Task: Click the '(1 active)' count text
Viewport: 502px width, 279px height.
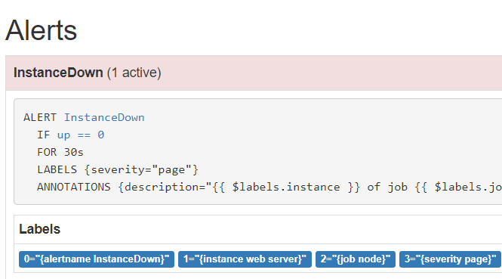Action: [x=134, y=73]
